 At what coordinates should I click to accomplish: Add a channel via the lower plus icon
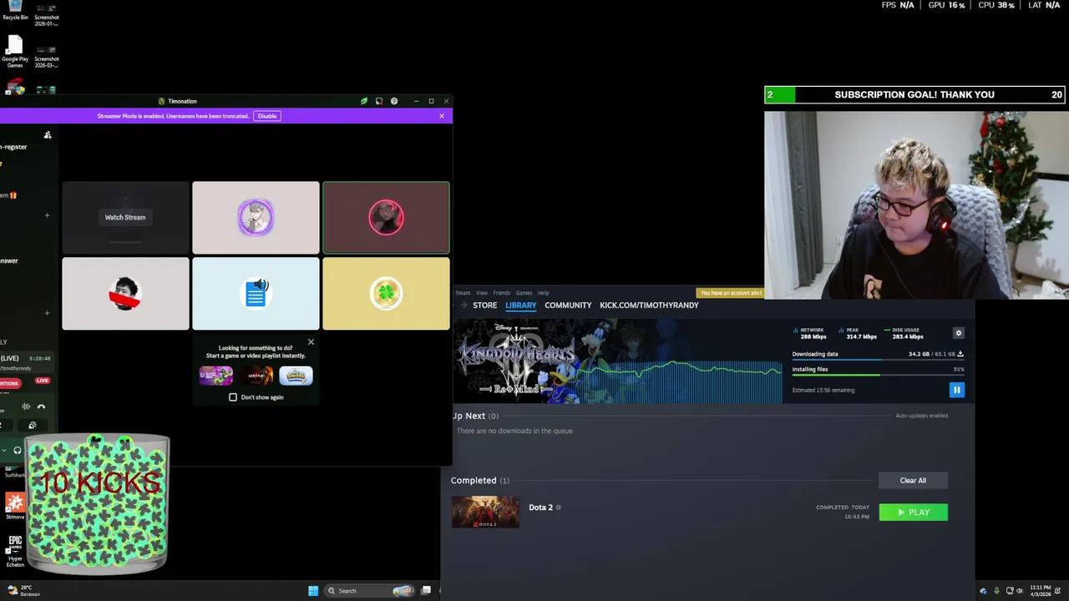tap(47, 313)
